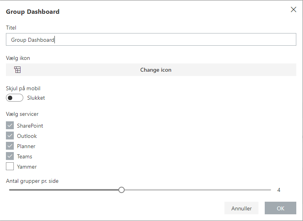
Task: Click the Change icon button
Action: point(151,70)
